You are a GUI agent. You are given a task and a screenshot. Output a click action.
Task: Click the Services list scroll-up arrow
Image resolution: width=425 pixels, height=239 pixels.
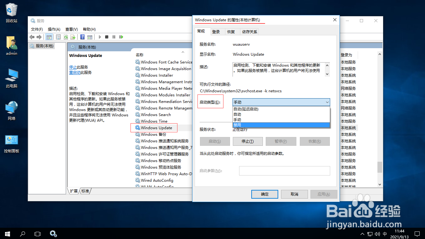380,54
